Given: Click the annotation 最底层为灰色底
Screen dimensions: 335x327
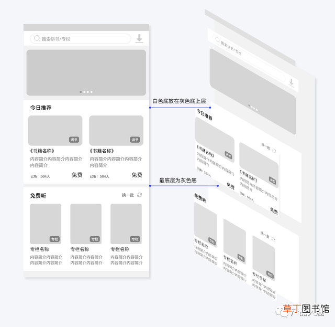Looking at the screenshot, I should (178, 180).
